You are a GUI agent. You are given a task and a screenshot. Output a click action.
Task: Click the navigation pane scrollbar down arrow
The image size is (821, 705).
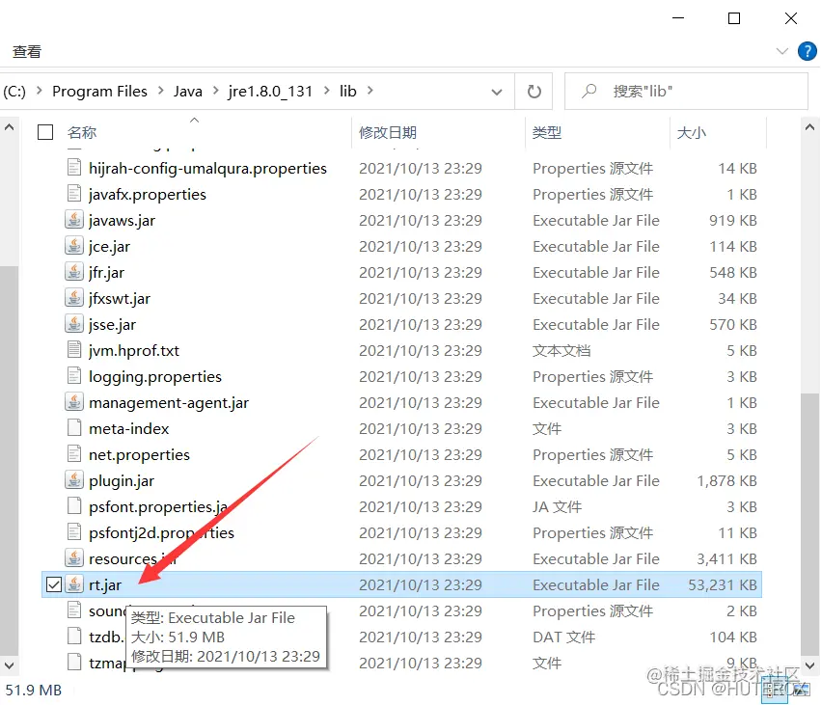click(9, 665)
